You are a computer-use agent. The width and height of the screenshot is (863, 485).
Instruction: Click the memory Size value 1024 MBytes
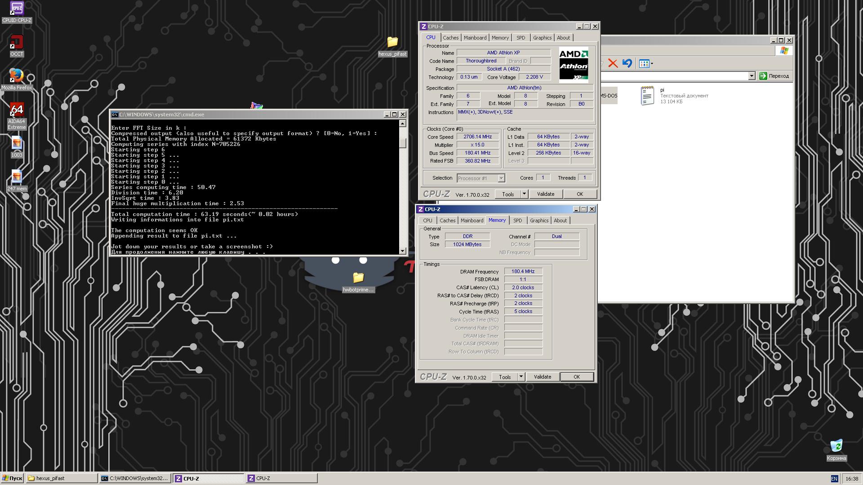coord(467,244)
